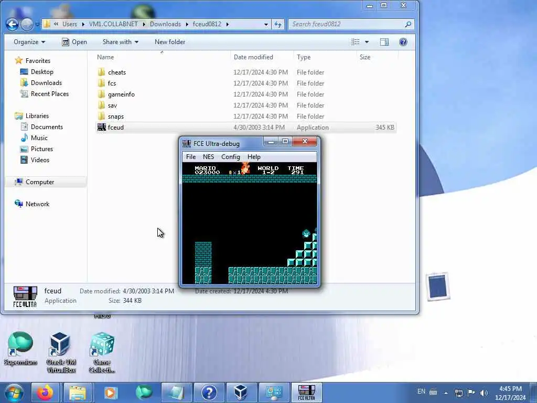Open the recent locations dropdown beside nav arrows

coord(37,25)
